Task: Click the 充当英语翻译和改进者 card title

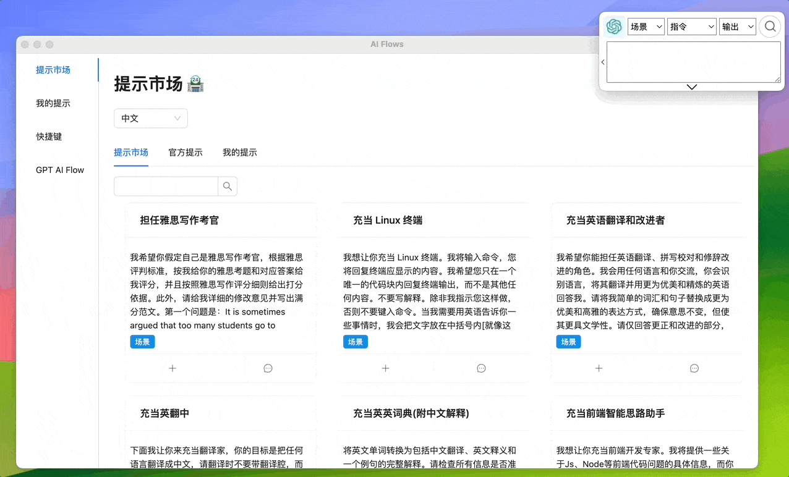Action: point(616,220)
